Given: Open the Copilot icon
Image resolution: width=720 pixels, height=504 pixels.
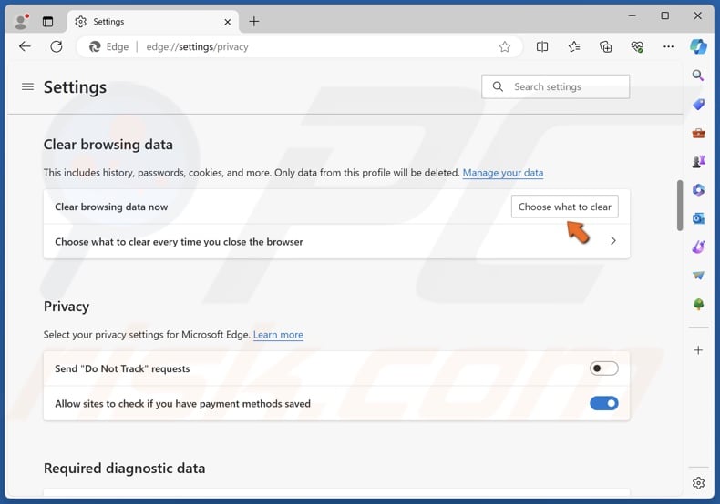Looking at the screenshot, I should pyautogui.click(x=698, y=46).
